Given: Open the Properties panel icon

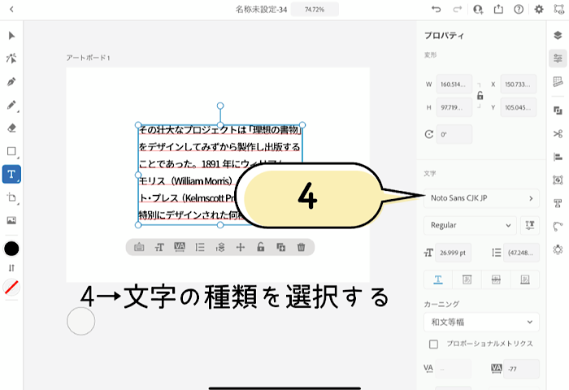Looking at the screenshot, I should [558, 58].
